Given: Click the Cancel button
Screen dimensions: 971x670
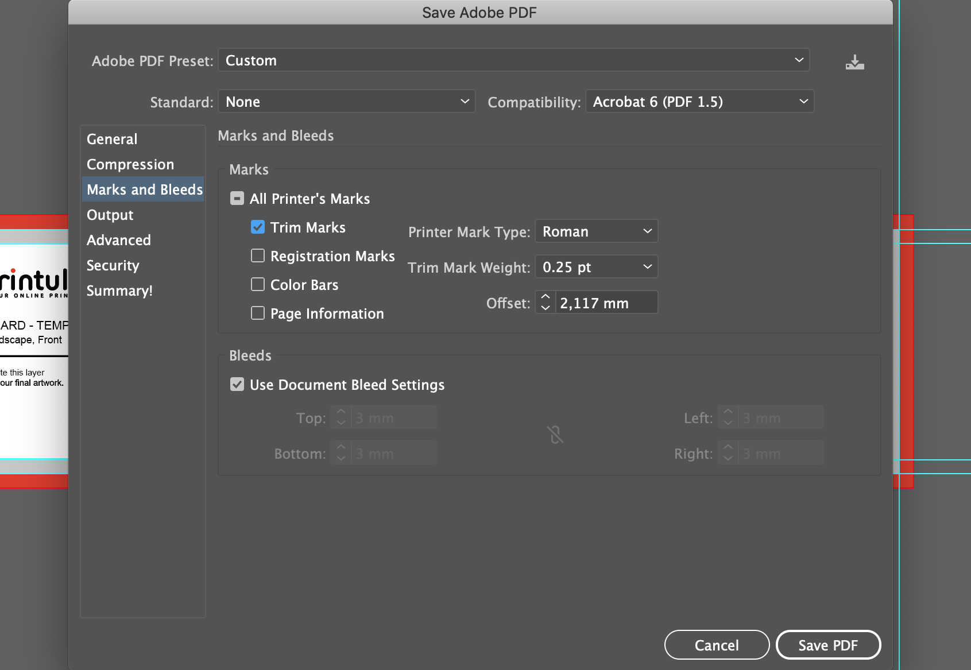Looking at the screenshot, I should [717, 645].
